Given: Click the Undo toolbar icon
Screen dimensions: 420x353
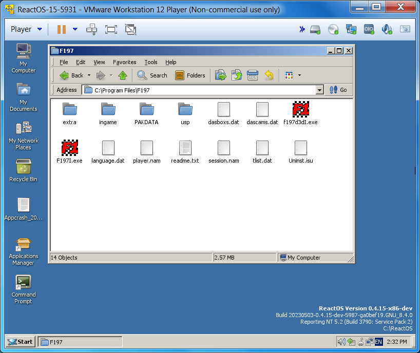Looking at the screenshot, I should pos(269,75).
